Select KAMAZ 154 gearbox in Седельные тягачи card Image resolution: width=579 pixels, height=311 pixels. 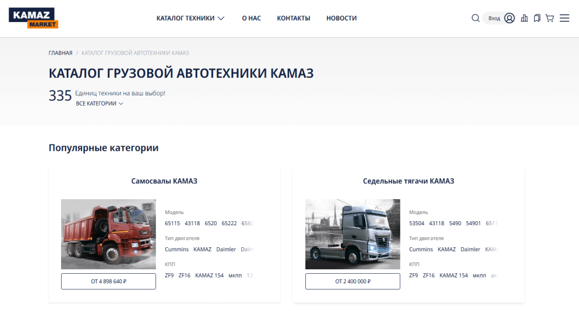point(453,275)
